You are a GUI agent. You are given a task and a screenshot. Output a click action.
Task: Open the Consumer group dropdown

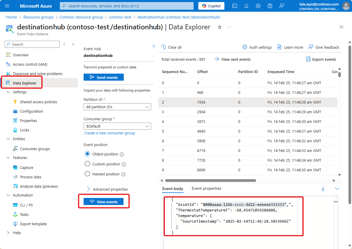click(x=117, y=126)
